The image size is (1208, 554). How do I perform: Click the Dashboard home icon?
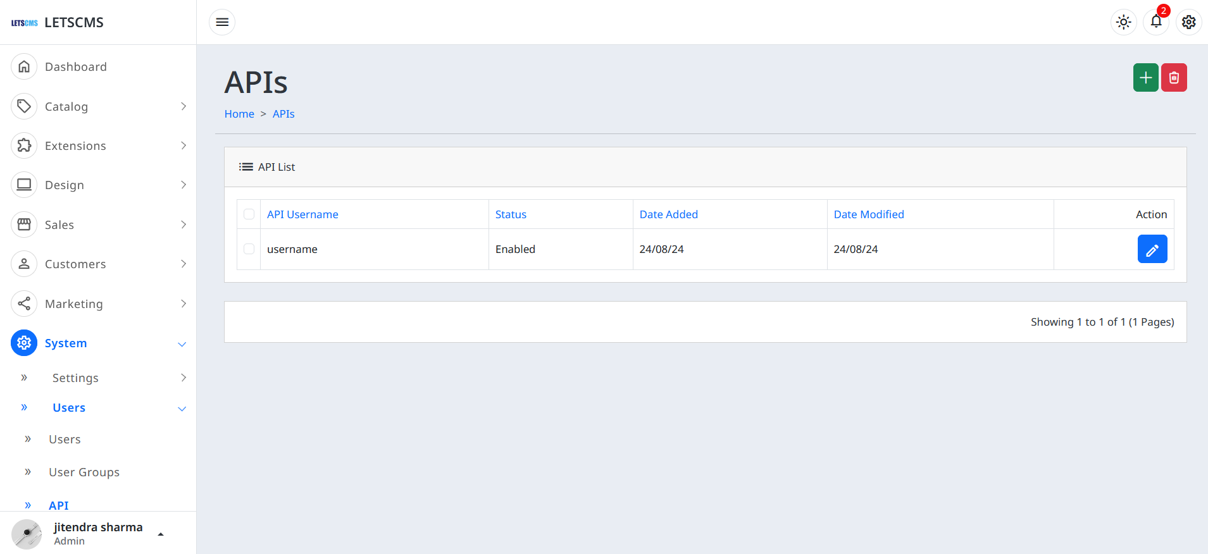[x=24, y=66]
